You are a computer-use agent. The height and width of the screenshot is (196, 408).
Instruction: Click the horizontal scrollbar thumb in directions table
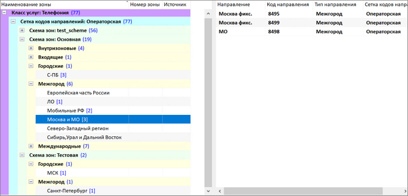pos(303,191)
